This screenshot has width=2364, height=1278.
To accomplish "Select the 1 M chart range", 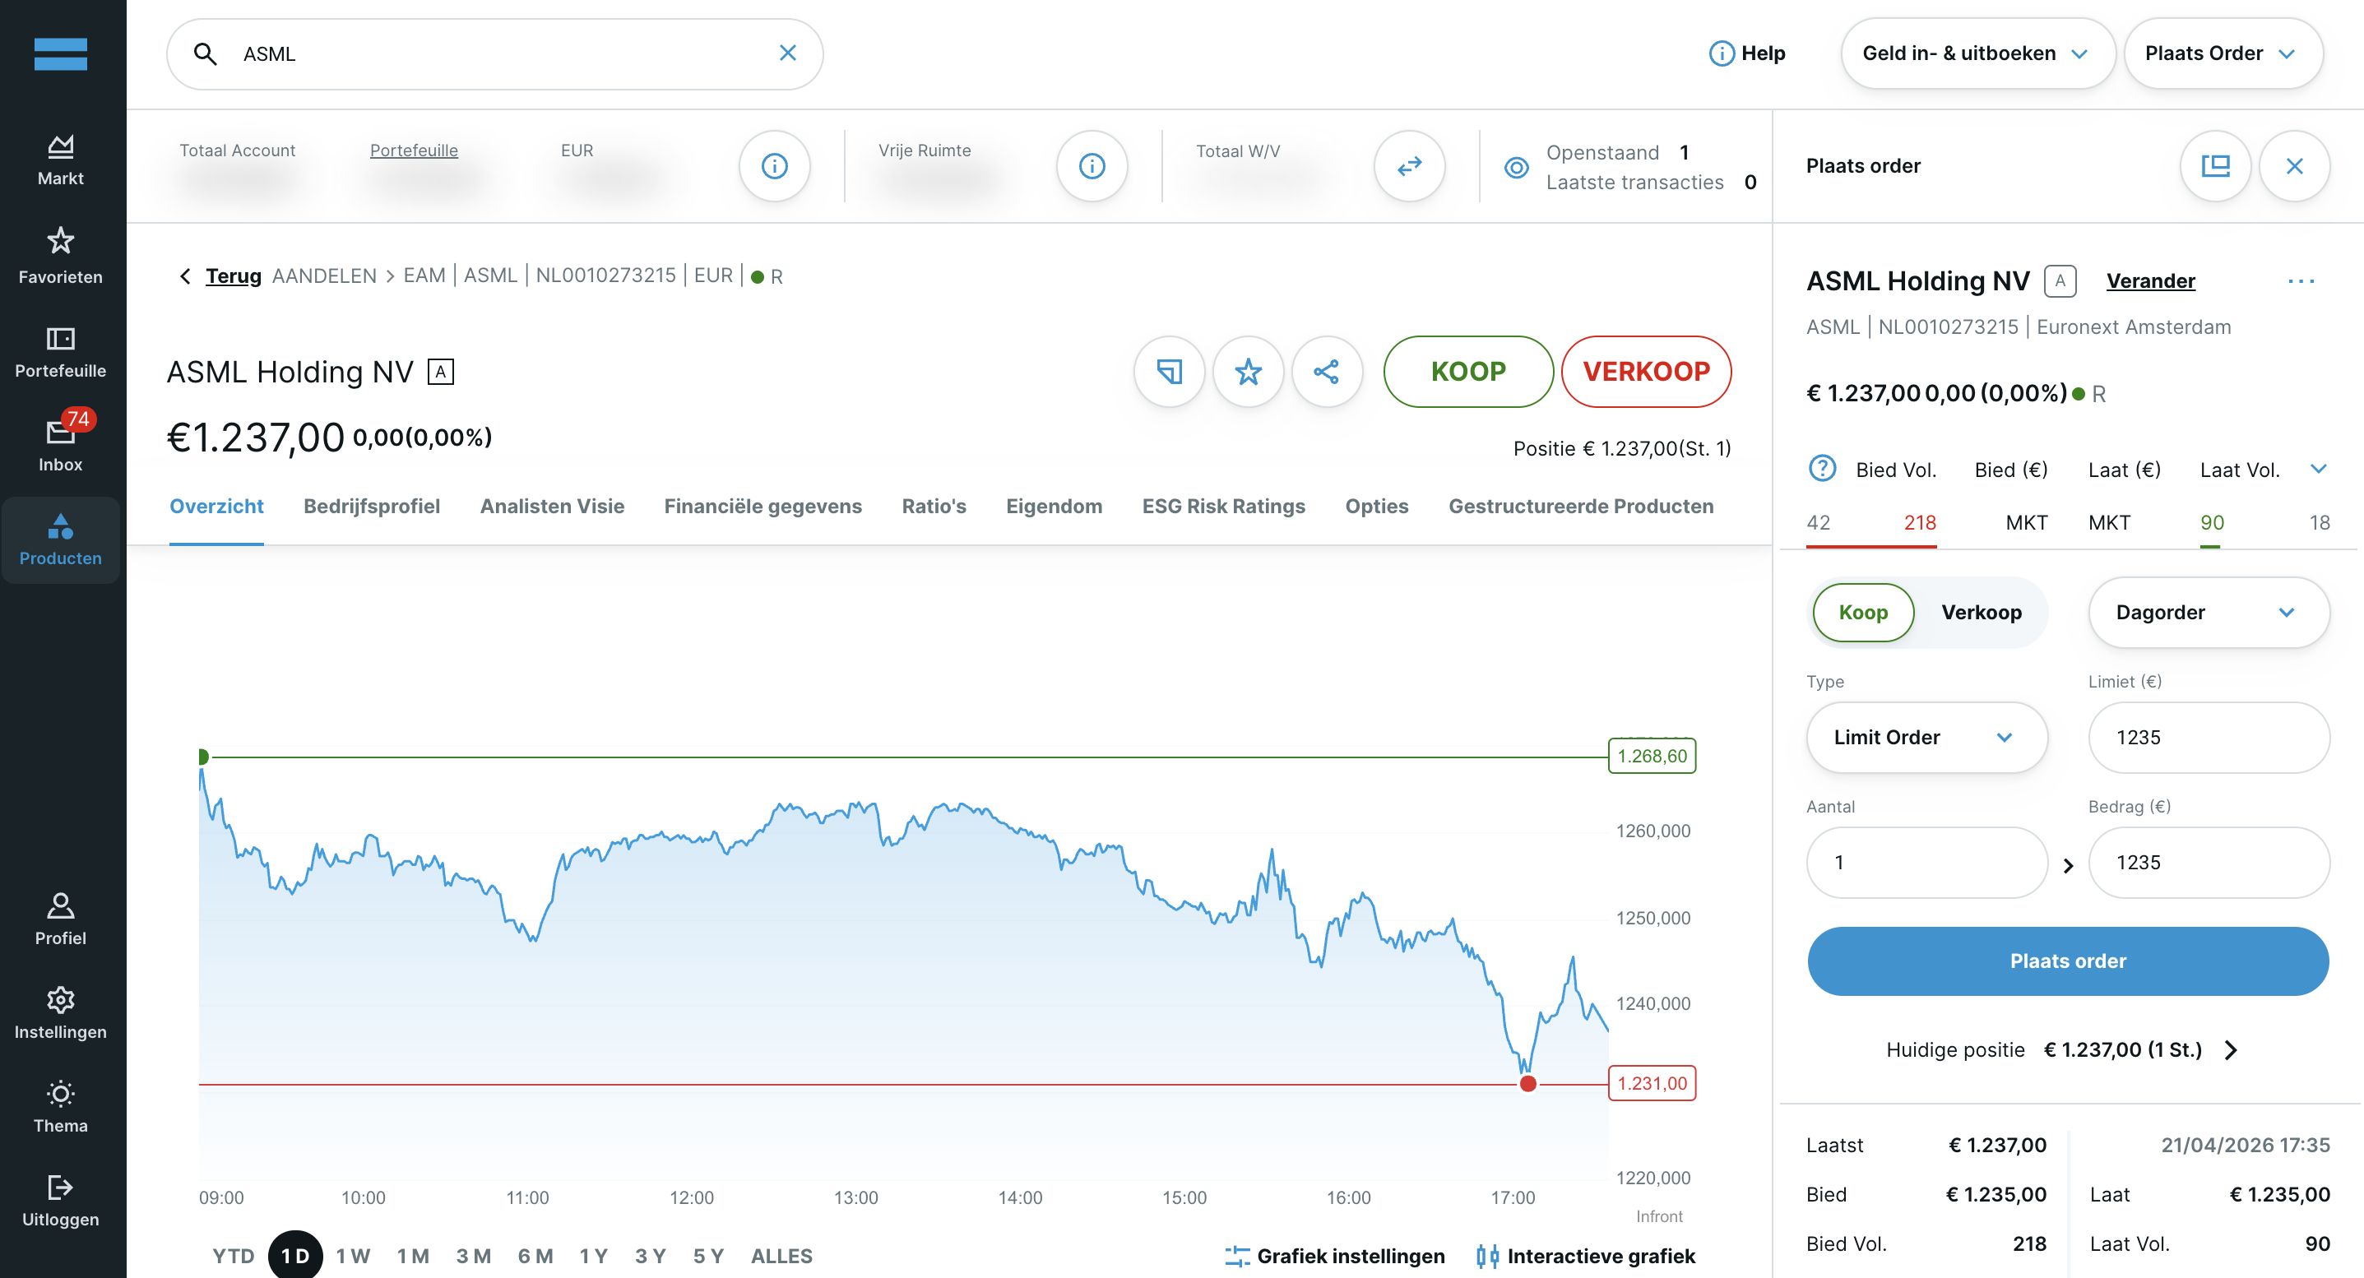I will point(413,1256).
